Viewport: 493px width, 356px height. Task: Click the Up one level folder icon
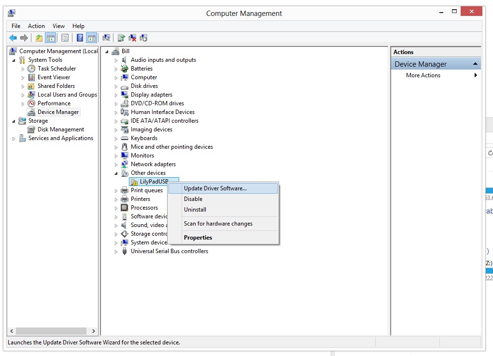pos(39,38)
